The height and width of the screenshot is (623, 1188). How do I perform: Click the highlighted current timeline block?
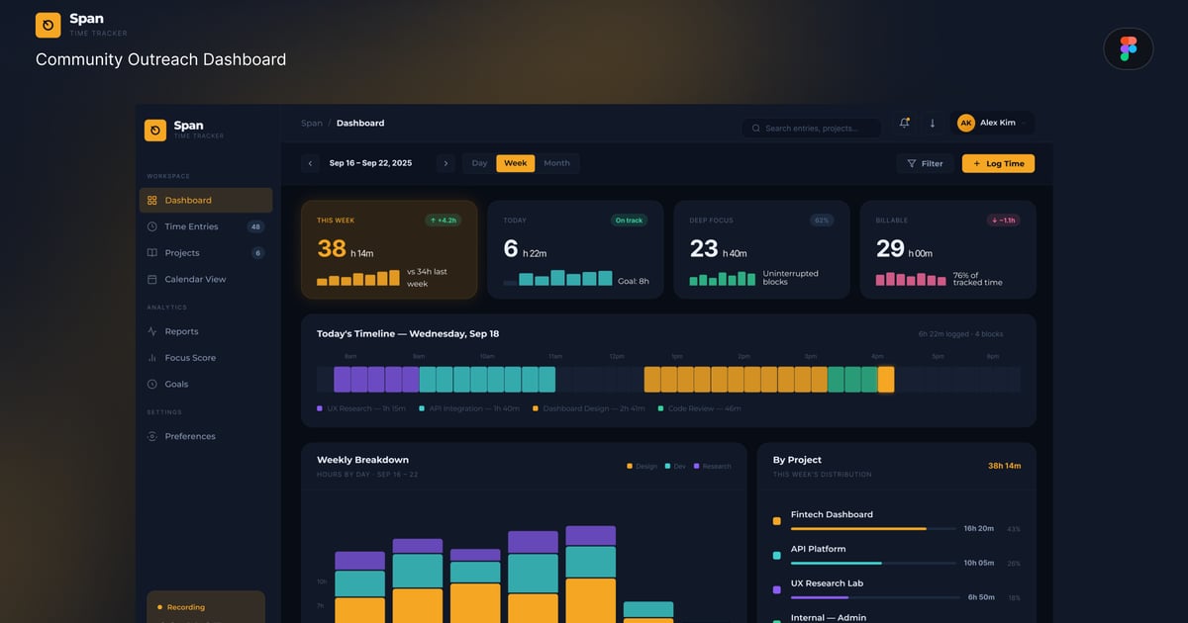tap(886, 380)
